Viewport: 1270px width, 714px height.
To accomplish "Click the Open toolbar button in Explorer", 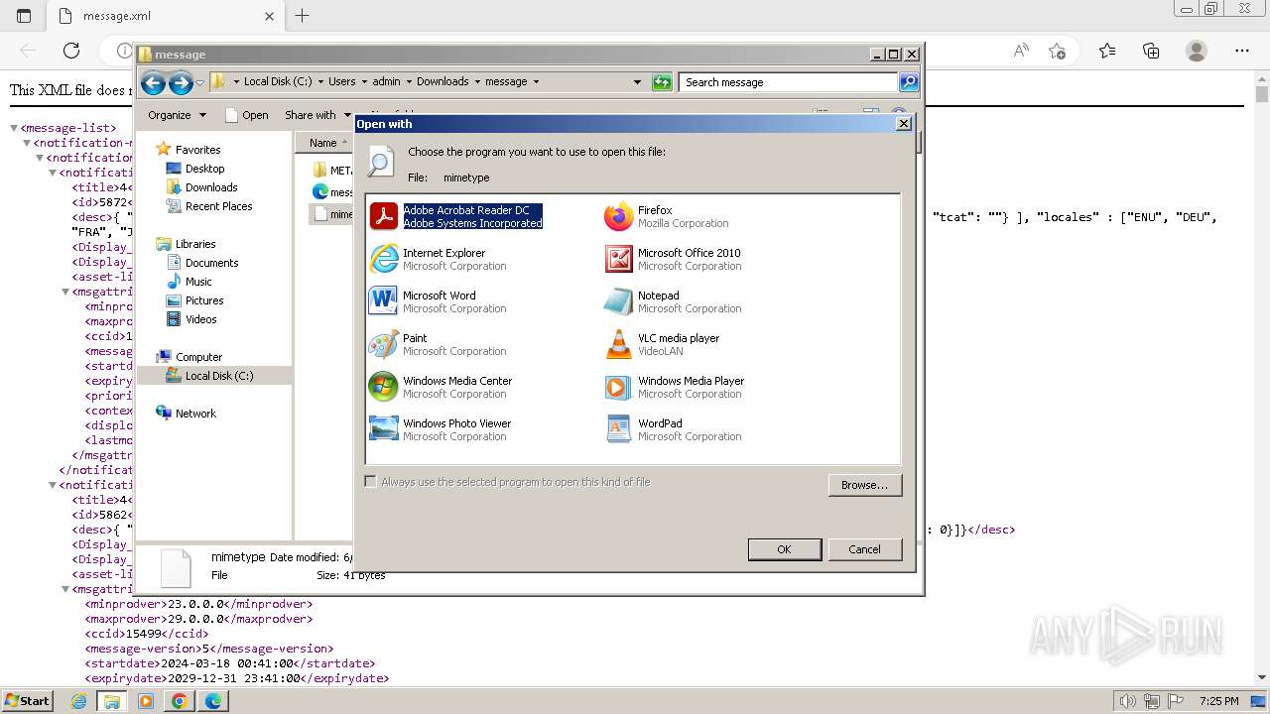I will click(247, 115).
